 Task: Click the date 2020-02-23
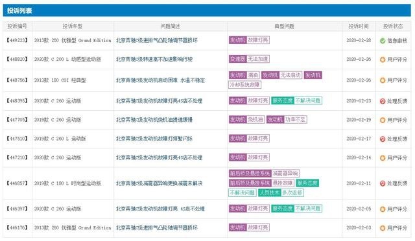pos(359,101)
